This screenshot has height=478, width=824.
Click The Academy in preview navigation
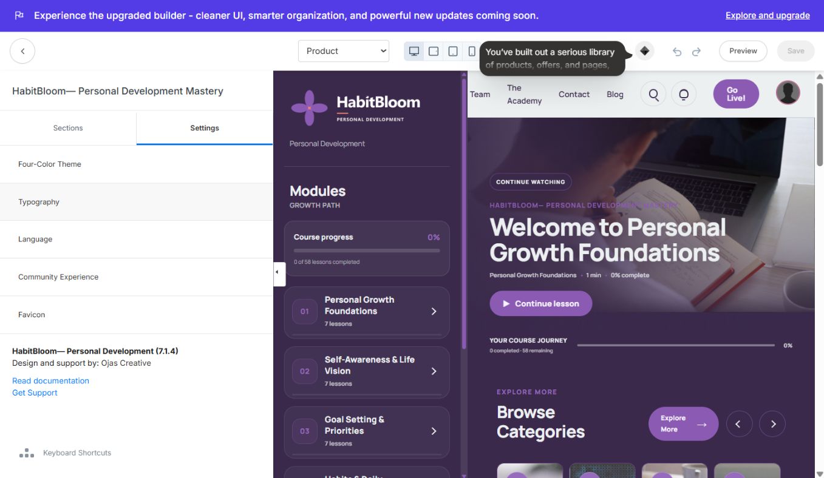[524, 94]
